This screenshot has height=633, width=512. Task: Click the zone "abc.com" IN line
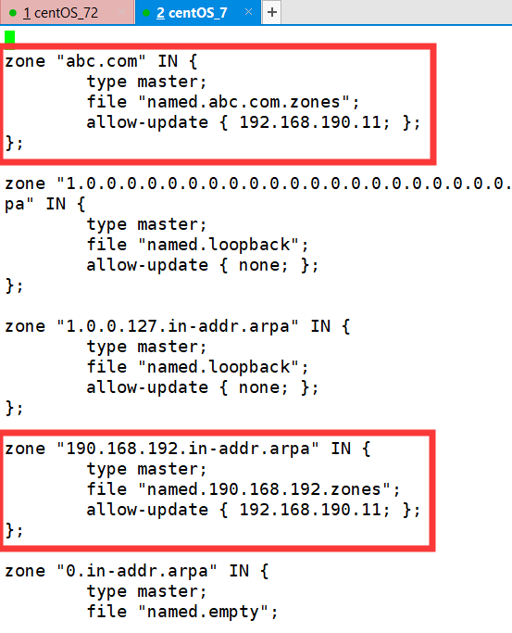(101, 61)
